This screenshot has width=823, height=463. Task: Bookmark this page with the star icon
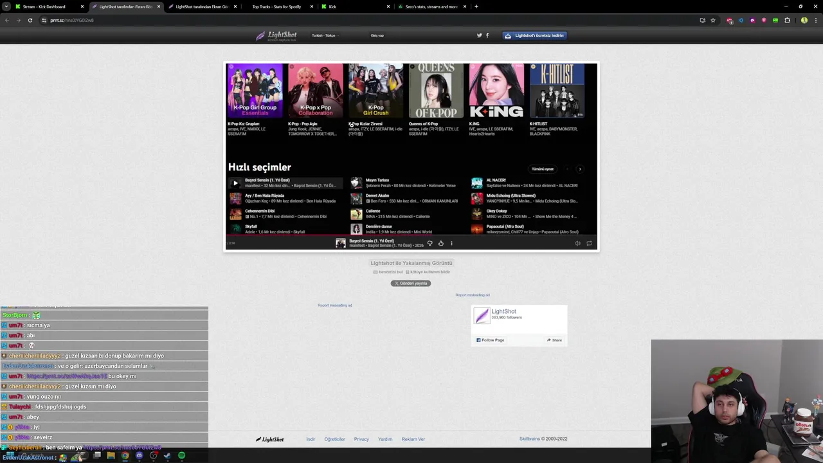713,20
